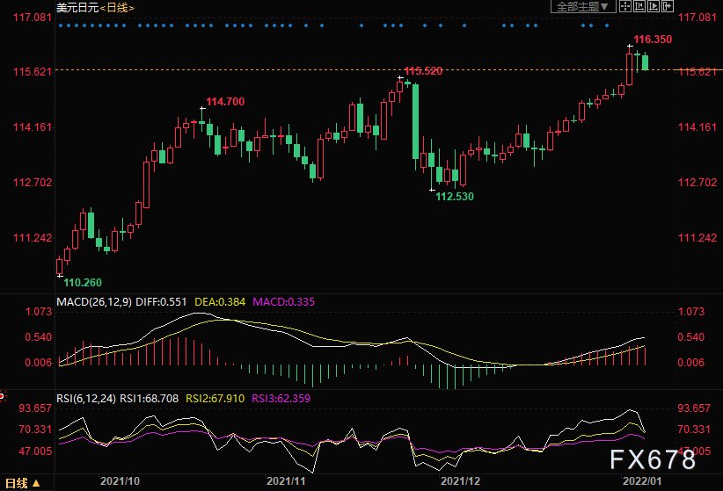Click the crosshair cursor icon in top toolbar
This screenshot has height=491, width=723.
tap(625, 6)
